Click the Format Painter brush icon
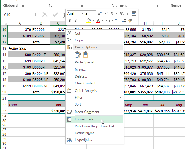Screen dimensions: 185x149 click(x=131, y=21)
